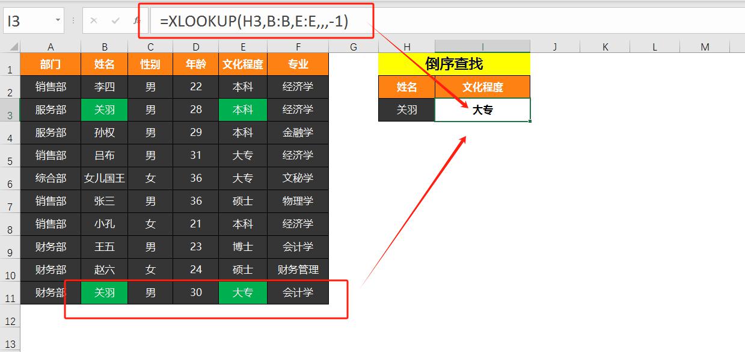The height and width of the screenshot is (352, 745).
Task: Click the cancel (X) icon in formula bar
Action: 94,21
